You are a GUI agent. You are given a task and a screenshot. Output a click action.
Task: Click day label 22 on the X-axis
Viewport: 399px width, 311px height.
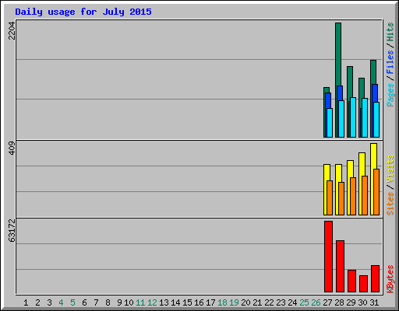point(269,302)
